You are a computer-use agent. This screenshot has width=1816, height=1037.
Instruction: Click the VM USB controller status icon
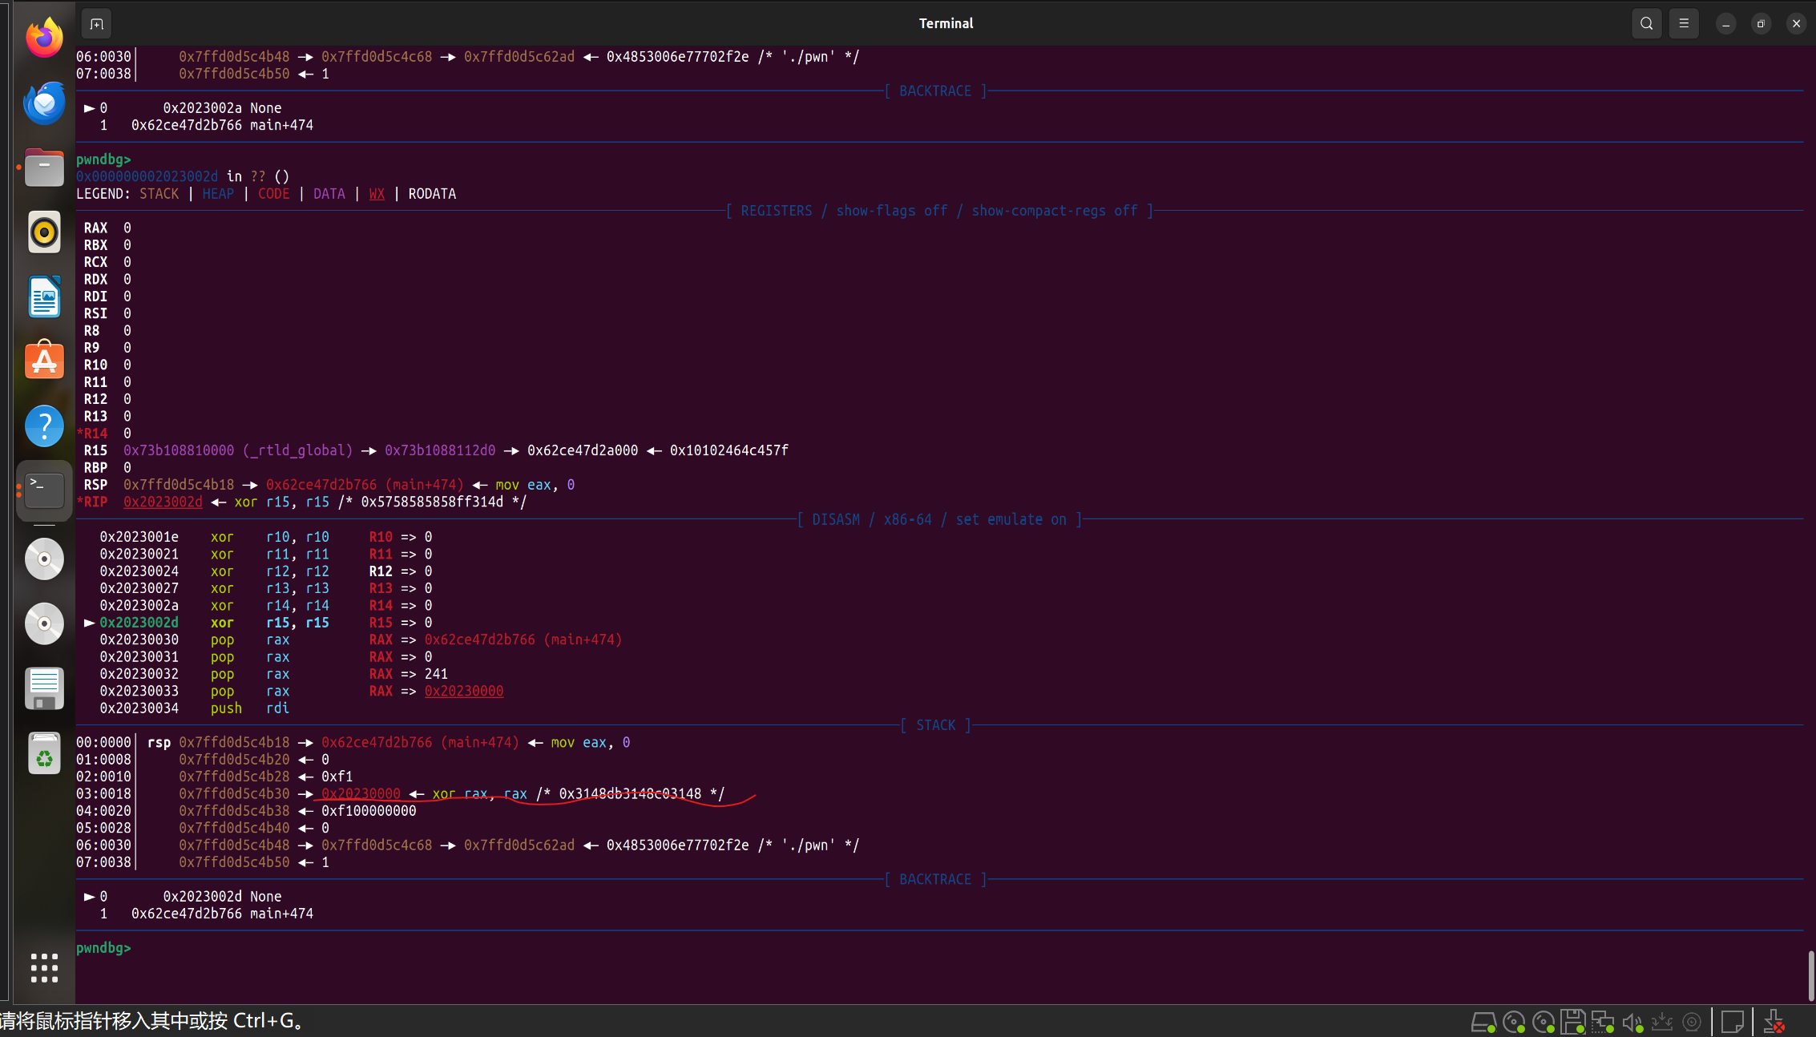(1661, 1022)
